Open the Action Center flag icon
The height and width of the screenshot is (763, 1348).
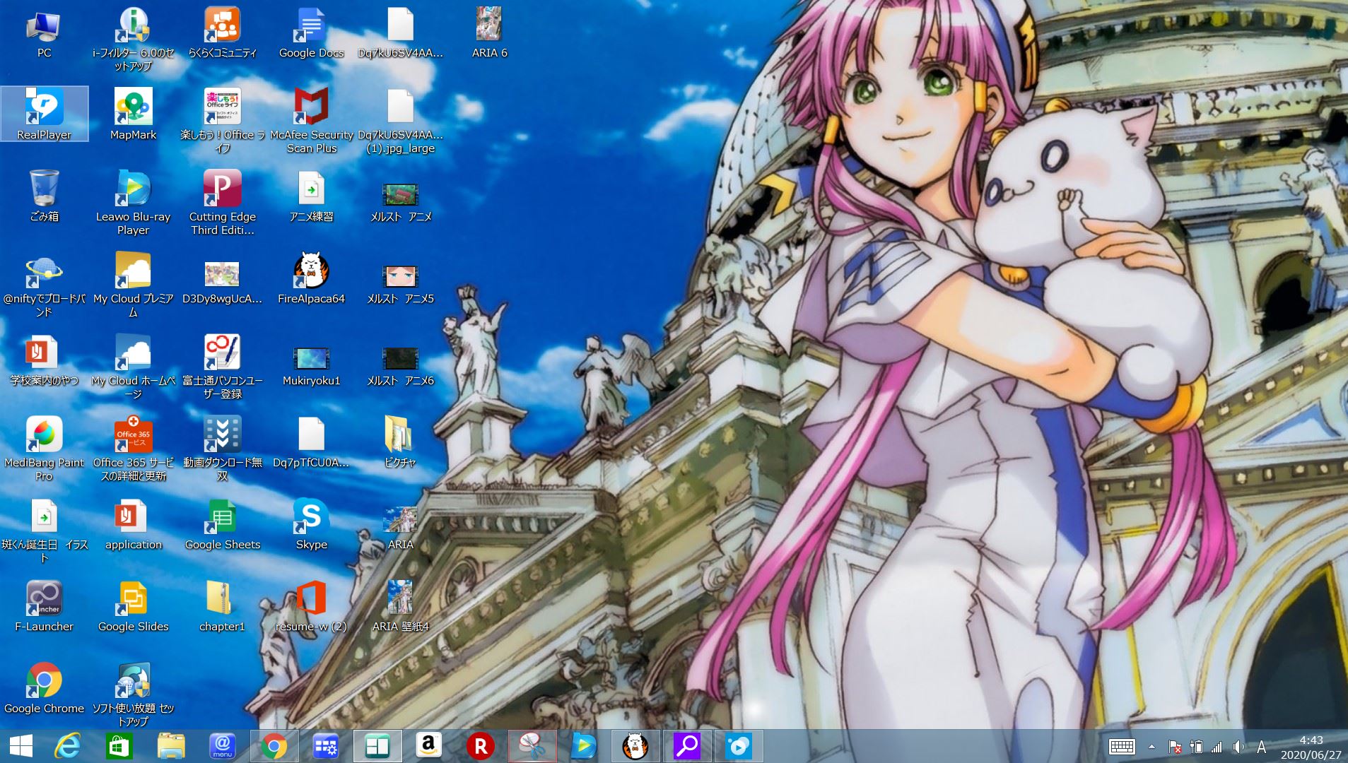tap(1175, 747)
